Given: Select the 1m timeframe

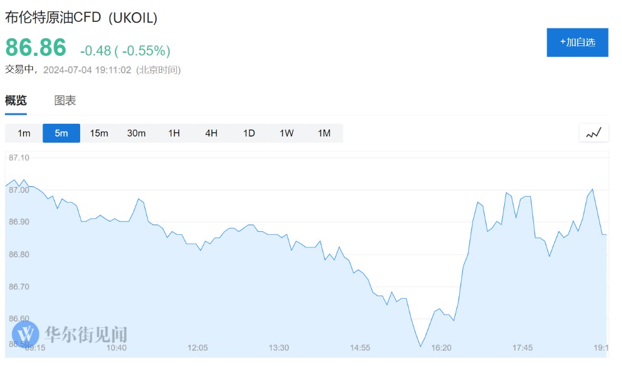Looking at the screenshot, I should pyautogui.click(x=24, y=133).
